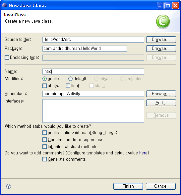The height and width of the screenshot is (195, 181).
Task: Toggle Inherited abstract methods checkbox
Action: (45, 146)
